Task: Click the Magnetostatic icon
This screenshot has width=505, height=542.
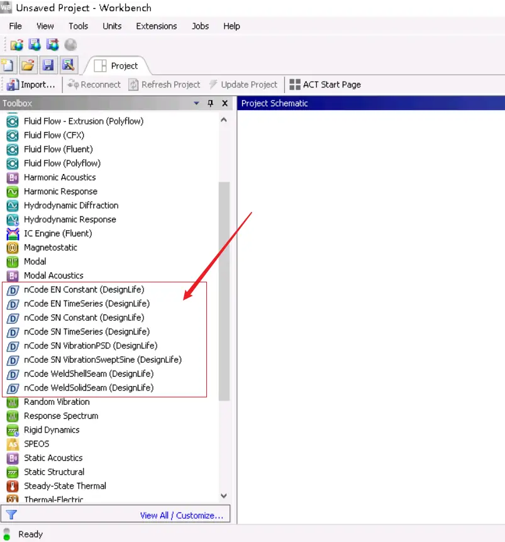Action: click(x=13, y=248)
